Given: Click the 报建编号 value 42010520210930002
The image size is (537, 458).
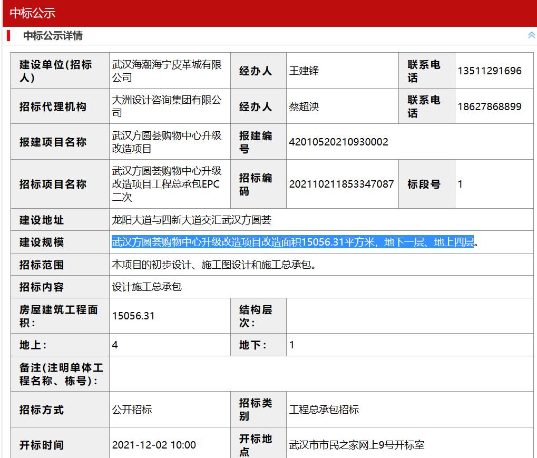Looking at the screenshot, I should [x=338, y=142].
